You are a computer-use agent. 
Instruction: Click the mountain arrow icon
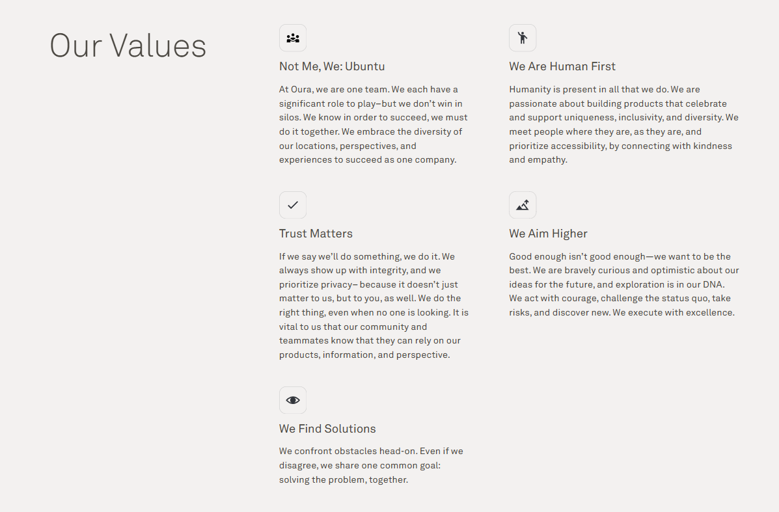point(523,205)
